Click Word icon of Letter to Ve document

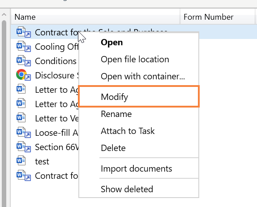tap(21, 117)
